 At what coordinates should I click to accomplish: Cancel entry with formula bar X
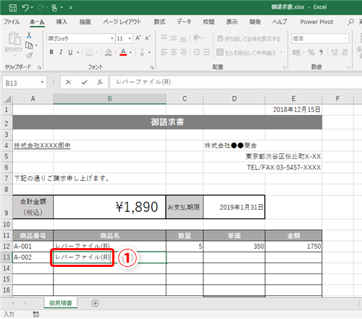[69, 82]
